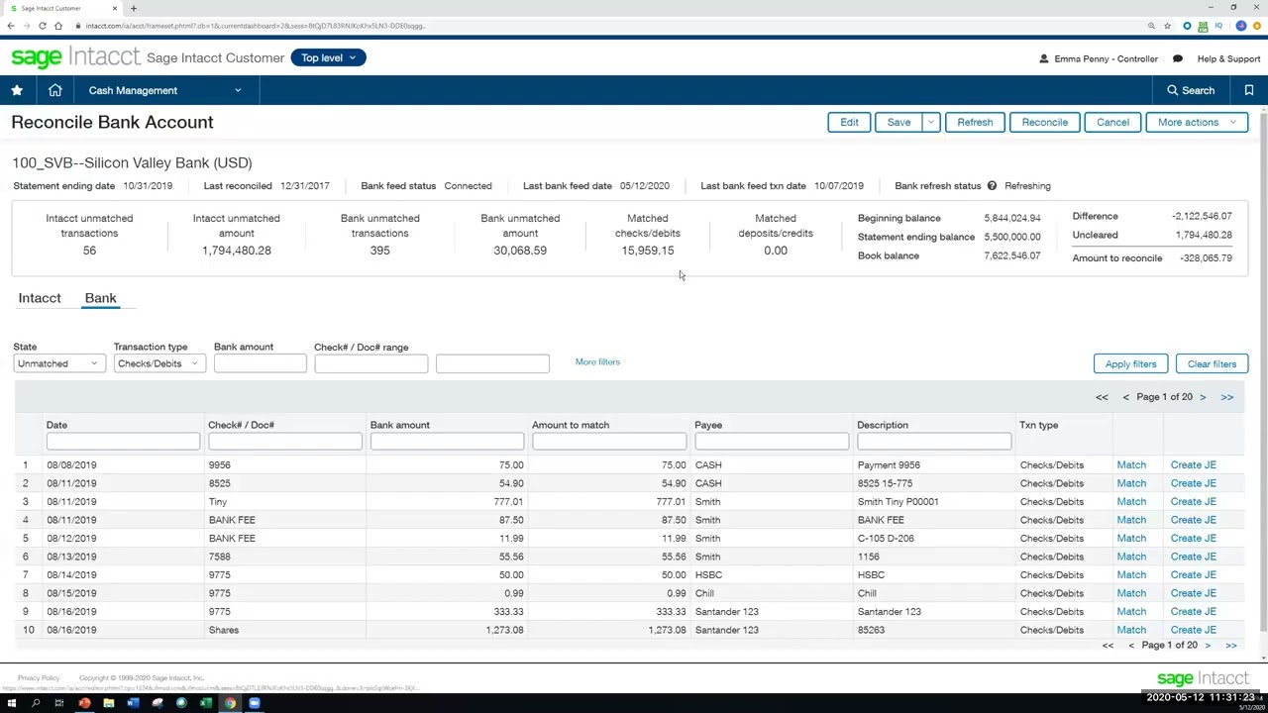Match the Payment 9956 transaction
The image size is (1268, 713).
tap(1131, 464)
